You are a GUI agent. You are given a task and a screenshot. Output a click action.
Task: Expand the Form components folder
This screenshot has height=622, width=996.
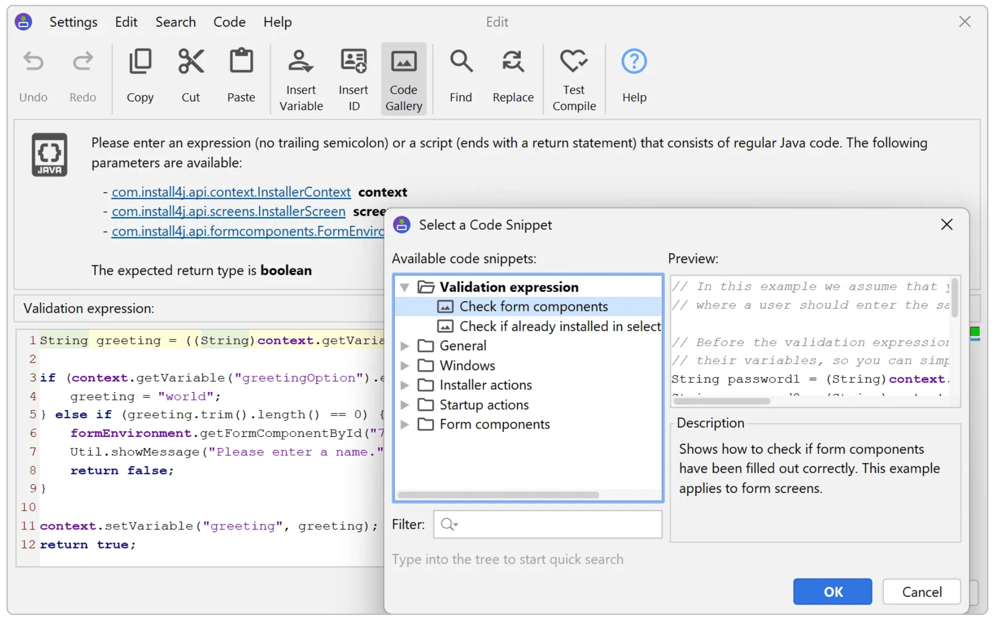coord(405,424)
